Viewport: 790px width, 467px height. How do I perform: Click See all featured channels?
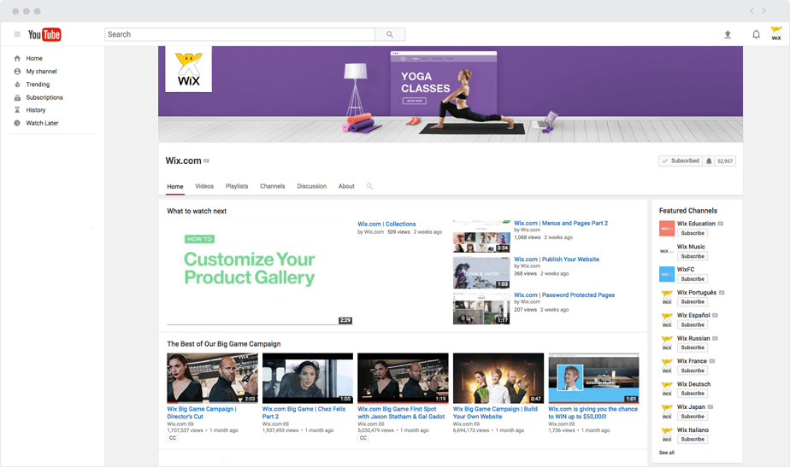pyautogui.click(x=667, y=452)
